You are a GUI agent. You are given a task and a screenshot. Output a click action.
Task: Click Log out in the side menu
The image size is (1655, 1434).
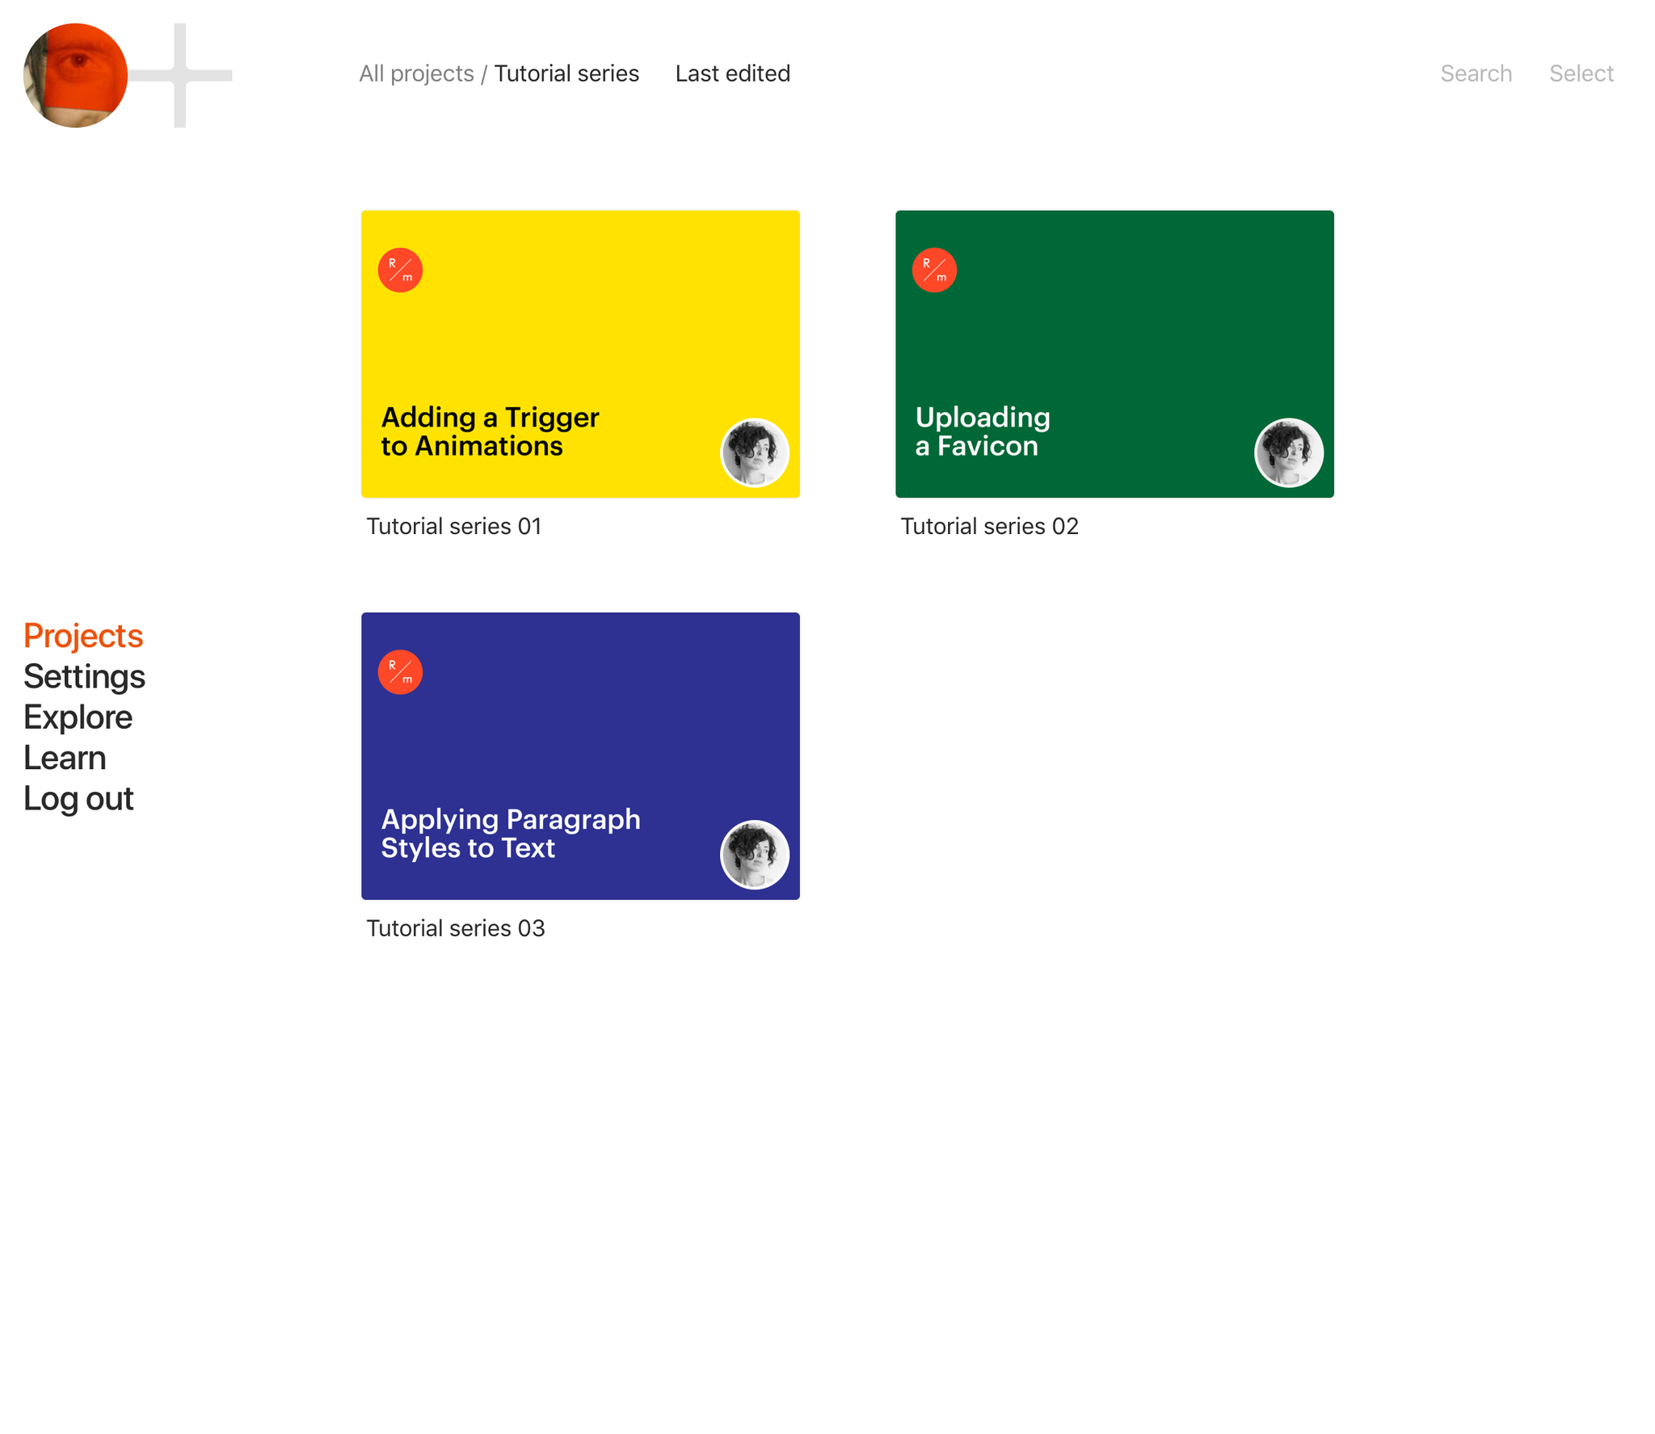point(78,797)
